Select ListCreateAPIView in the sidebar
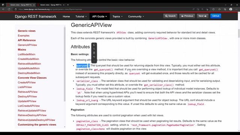This screenshot has width=240, height=135. click(29, 106)
